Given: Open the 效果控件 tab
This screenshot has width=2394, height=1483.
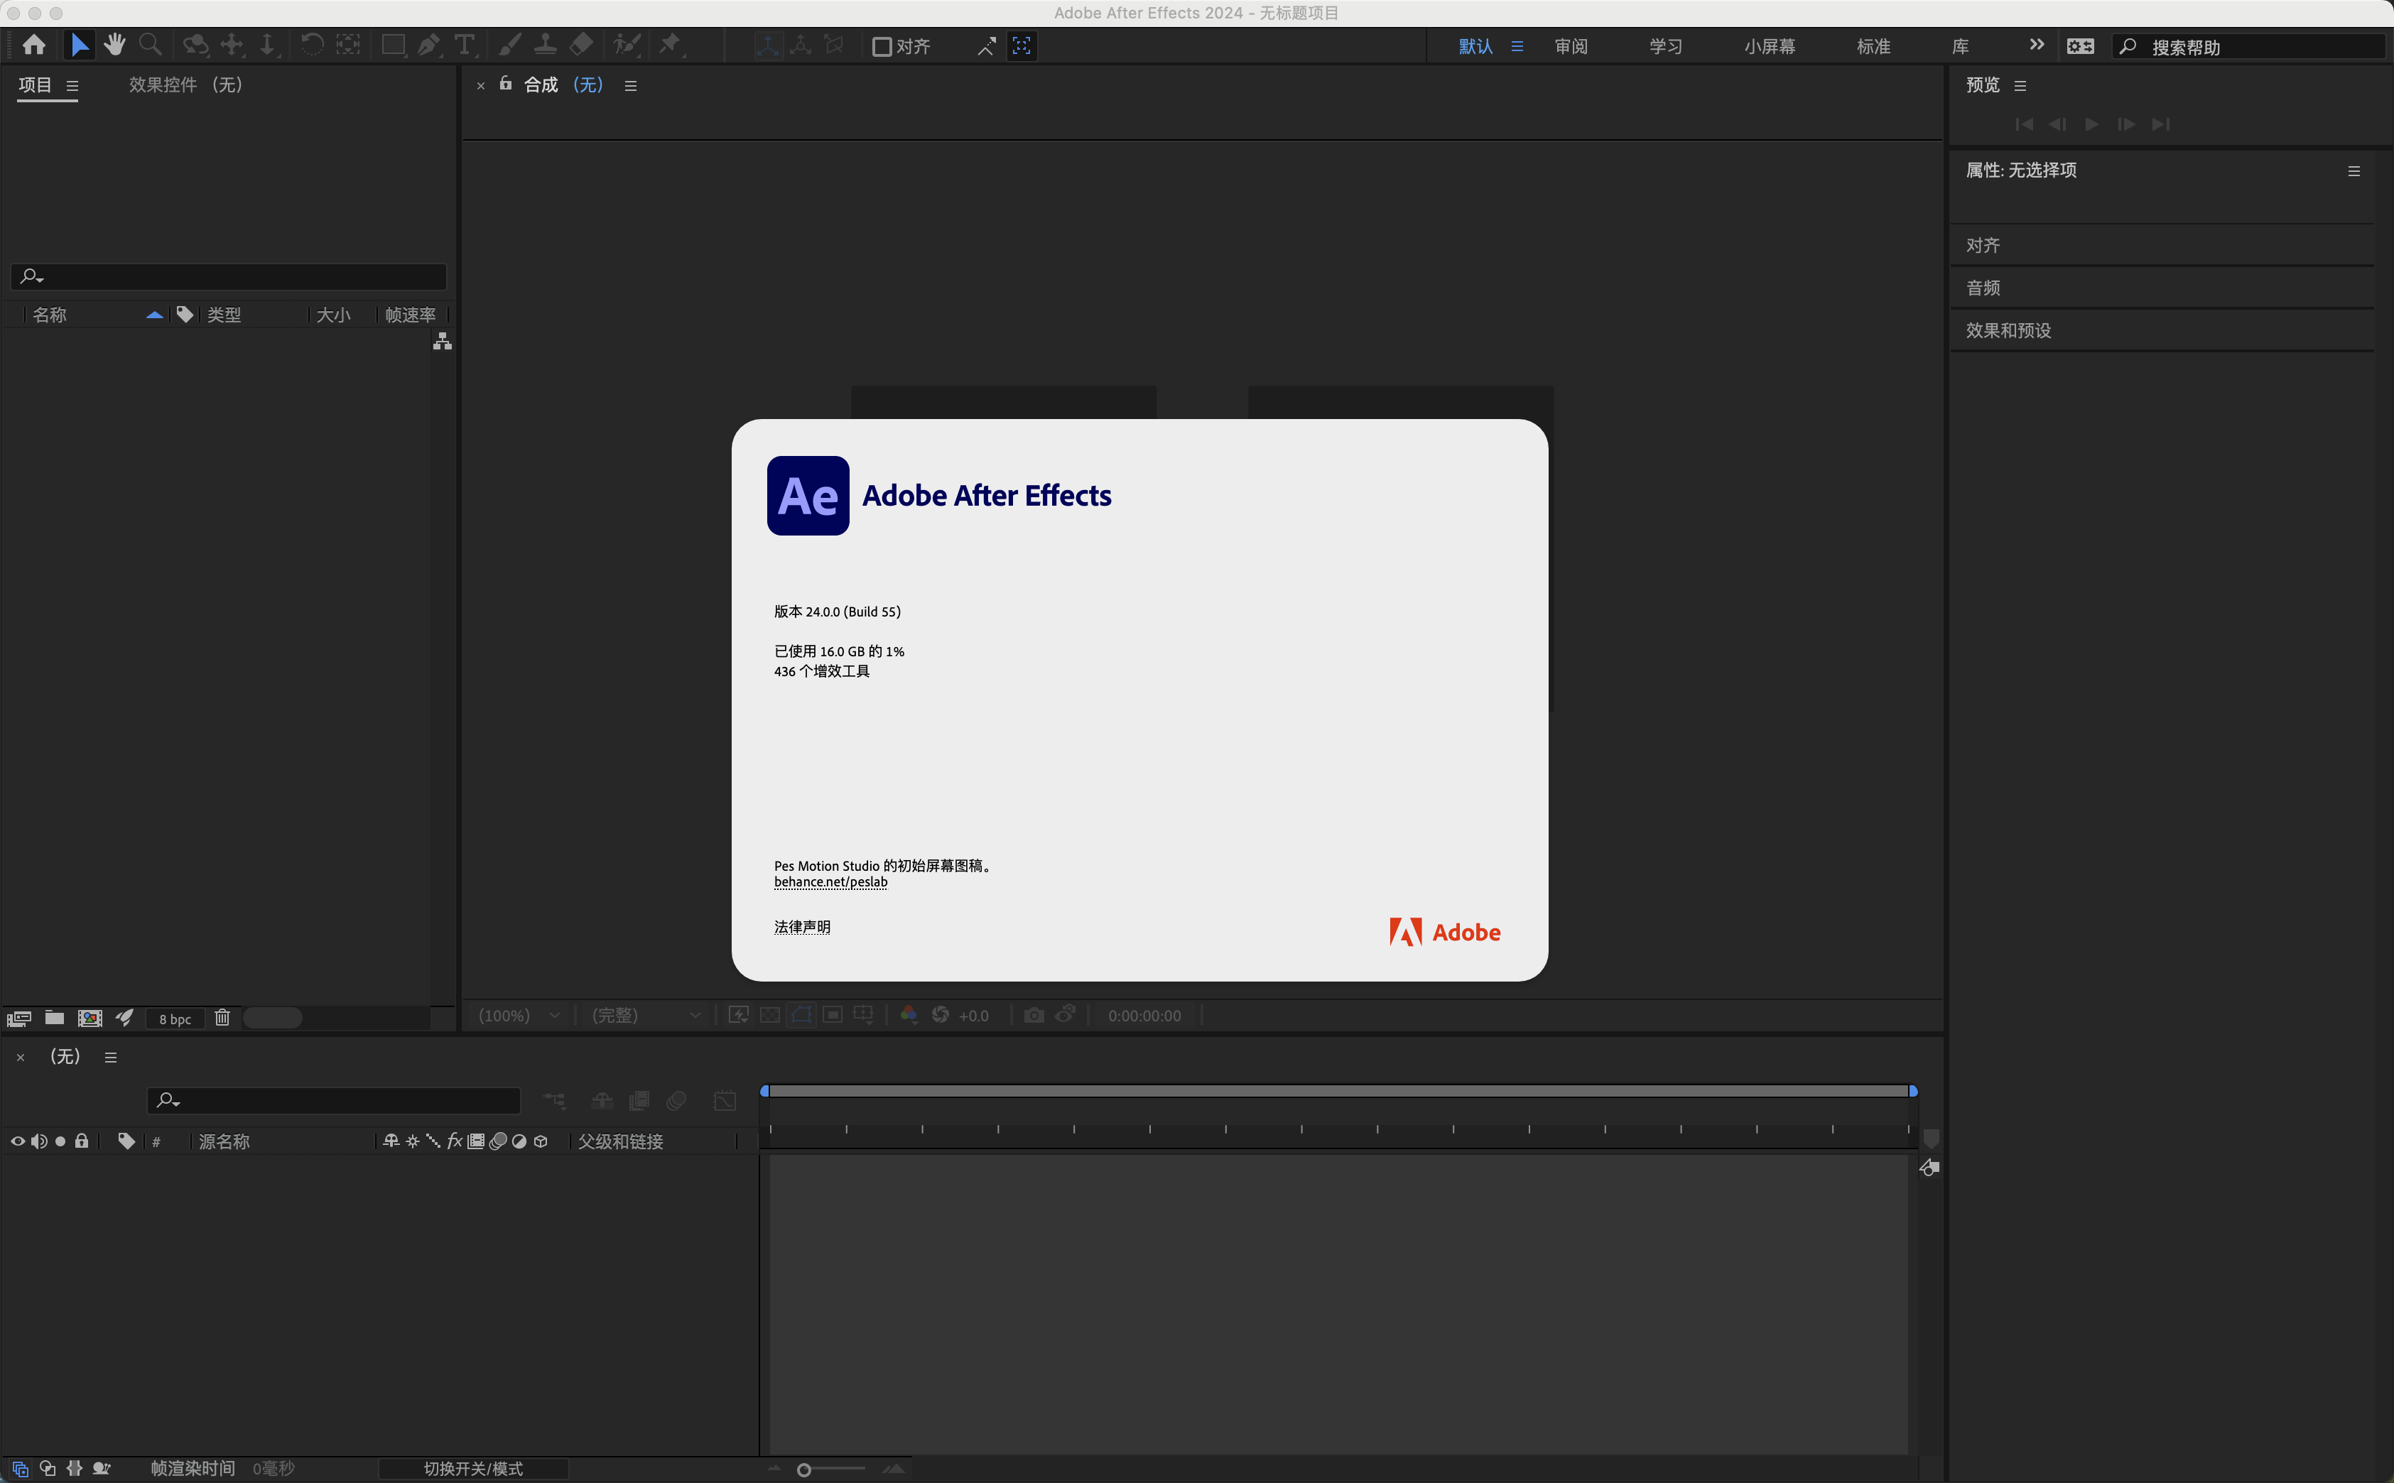Looking at the screenshot, I should [x=185, y=85].
